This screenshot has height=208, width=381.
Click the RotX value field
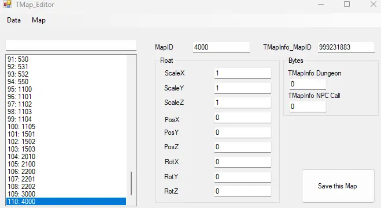242,162
